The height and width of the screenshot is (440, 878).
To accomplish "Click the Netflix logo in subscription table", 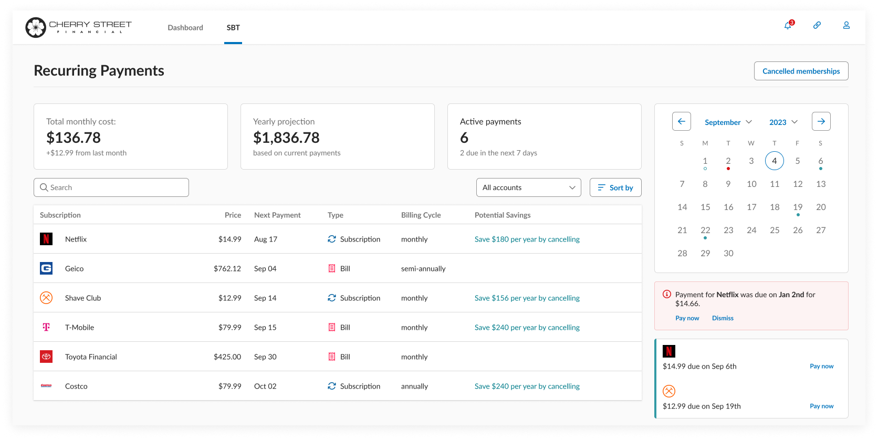I will coord(46,239).
